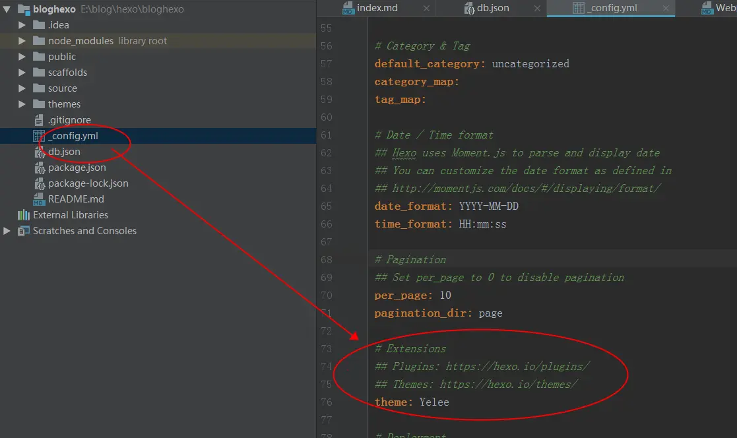
Task: Click line number 56 in gutter
Action: tap(326, 46)
